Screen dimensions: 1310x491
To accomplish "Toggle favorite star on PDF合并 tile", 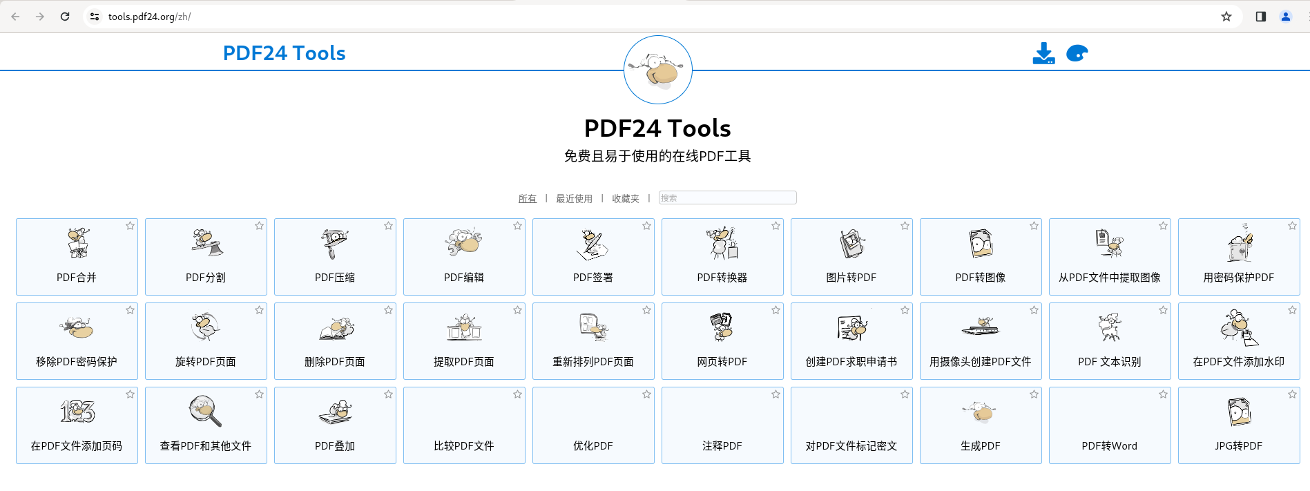I will pos(130,226).
